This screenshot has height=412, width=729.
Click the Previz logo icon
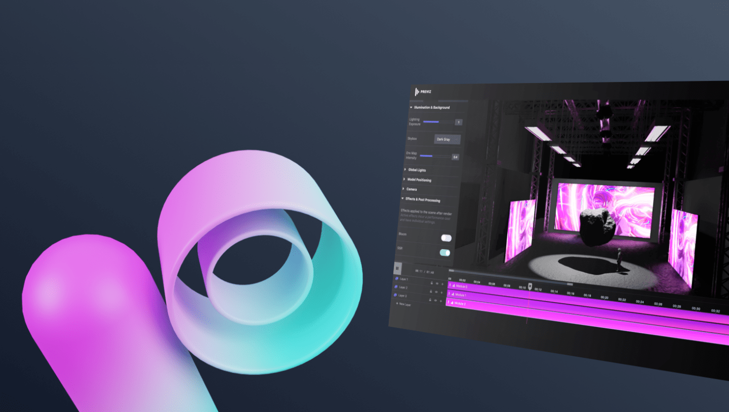[x=418, y=92]
